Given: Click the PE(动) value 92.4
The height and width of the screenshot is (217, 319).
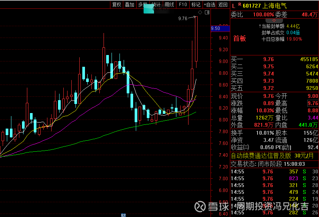Looking at the screenshot, I should click(313, 147).
